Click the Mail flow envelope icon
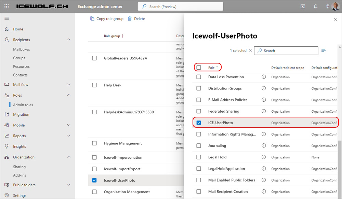The width and height of the screenshot is (342, 199). tap(7, 84)
